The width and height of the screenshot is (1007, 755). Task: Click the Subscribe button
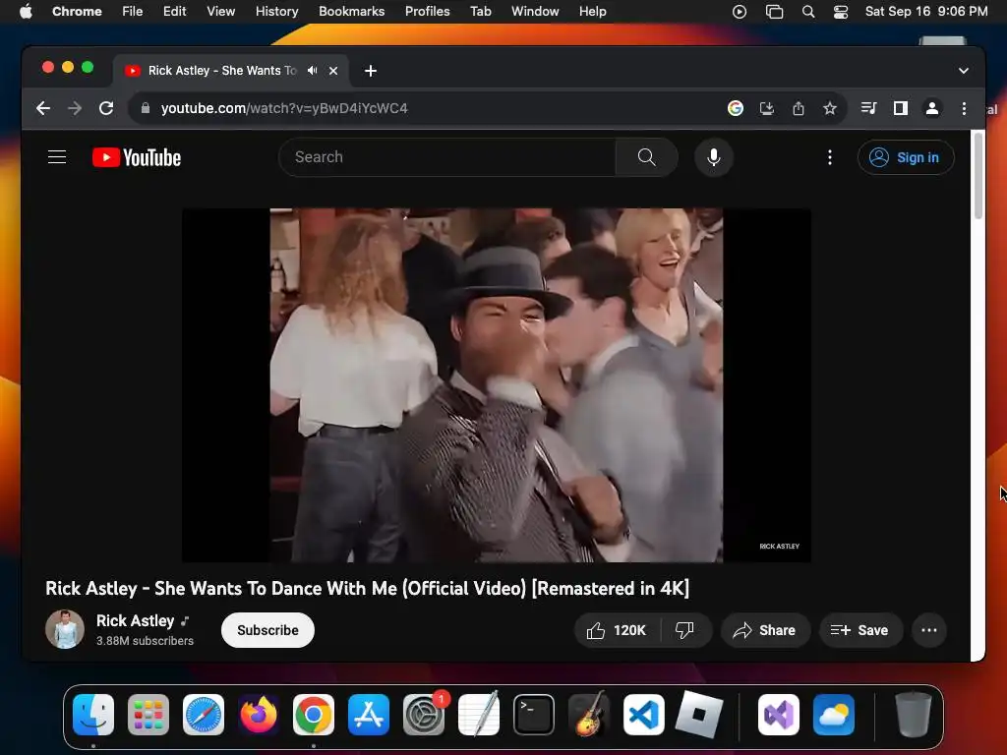point(267,630)
